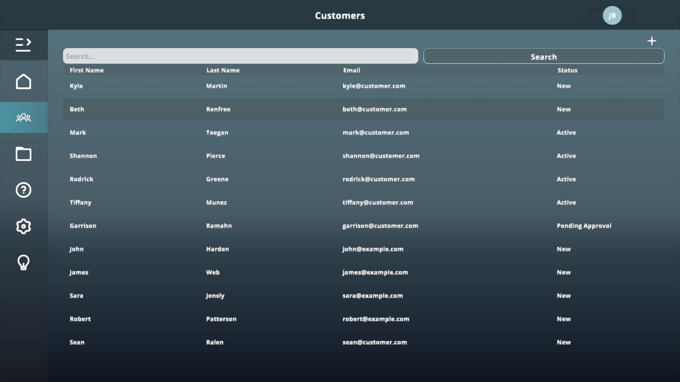Open the Customers section in sidebar
This screenshot has height=382, width=680.
[x=23, y=117]
